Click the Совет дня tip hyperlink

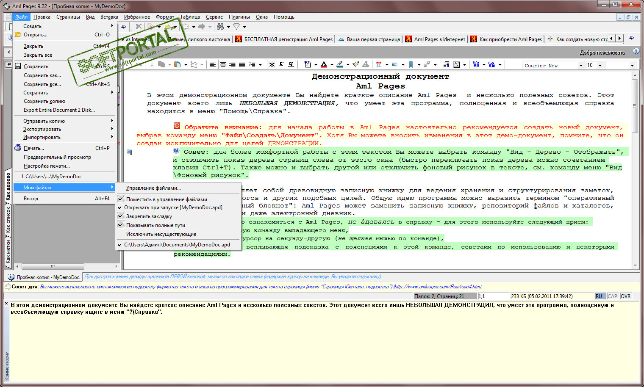click(x=261, y=287)
